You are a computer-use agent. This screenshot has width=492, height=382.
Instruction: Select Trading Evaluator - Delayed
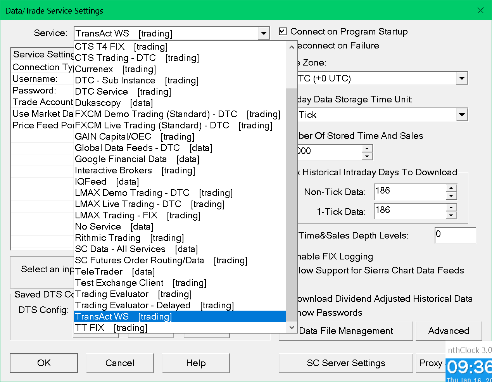click(180, 305)
